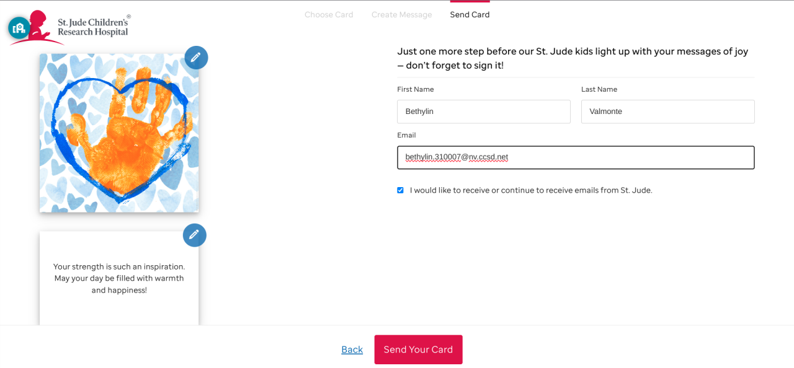The width and height of the screenshot is (794, 368).
Task: Select the Send Card step tab
Action: pyautogui.click(x=470, y=15)
